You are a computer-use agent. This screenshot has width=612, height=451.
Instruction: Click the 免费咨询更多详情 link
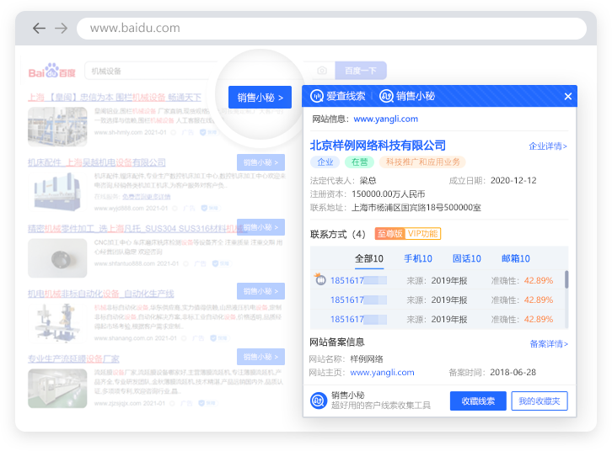tap(147, 197)
